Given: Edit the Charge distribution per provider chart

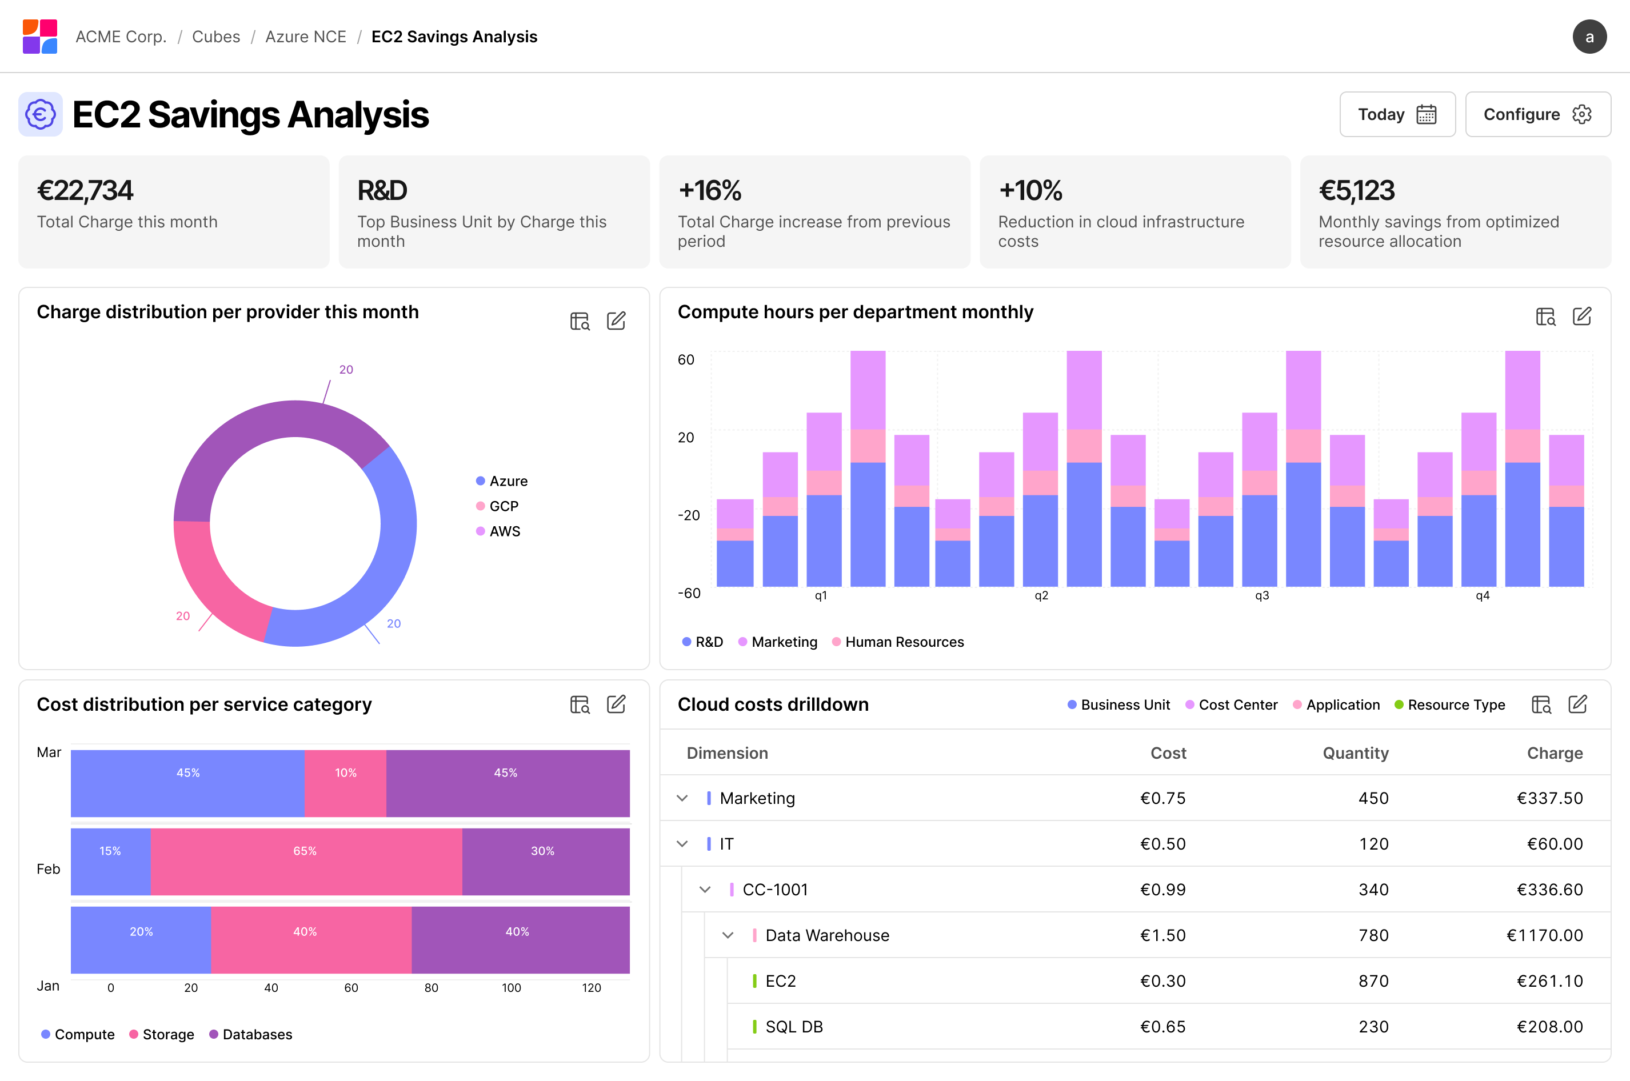Looking at the screenshot, I should pyautogui.click(x=616, y=321).
